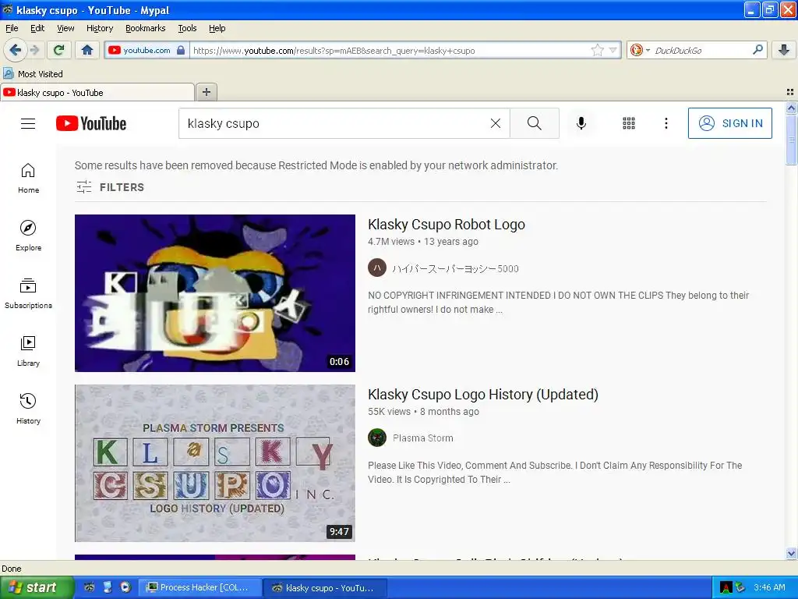Click the Show Desktop quick launch icon
Viewport: 798px width, 599px height.
coord(108,587)
